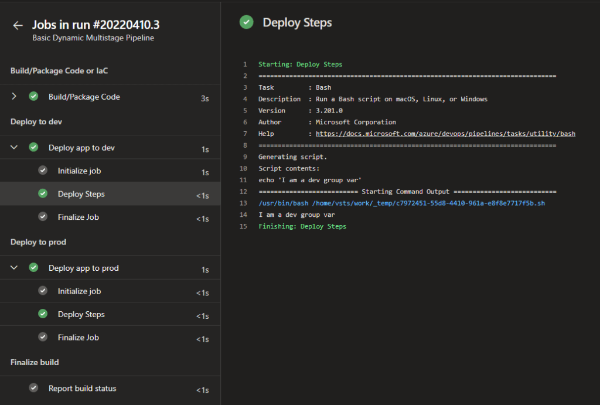Click the 'I am a dev group var' output line

[x=296, y=215]
